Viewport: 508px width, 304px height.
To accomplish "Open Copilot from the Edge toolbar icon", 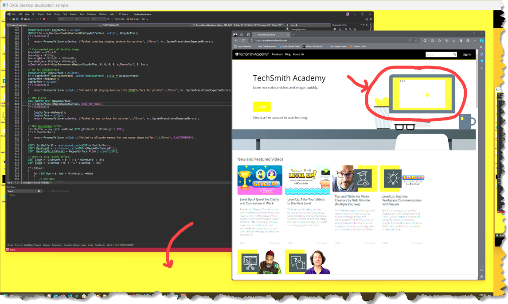I will click(482, 40).
